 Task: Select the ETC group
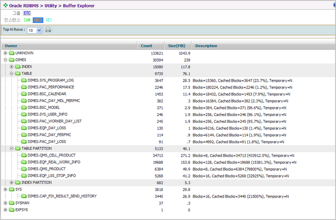(x=27, y=13)
